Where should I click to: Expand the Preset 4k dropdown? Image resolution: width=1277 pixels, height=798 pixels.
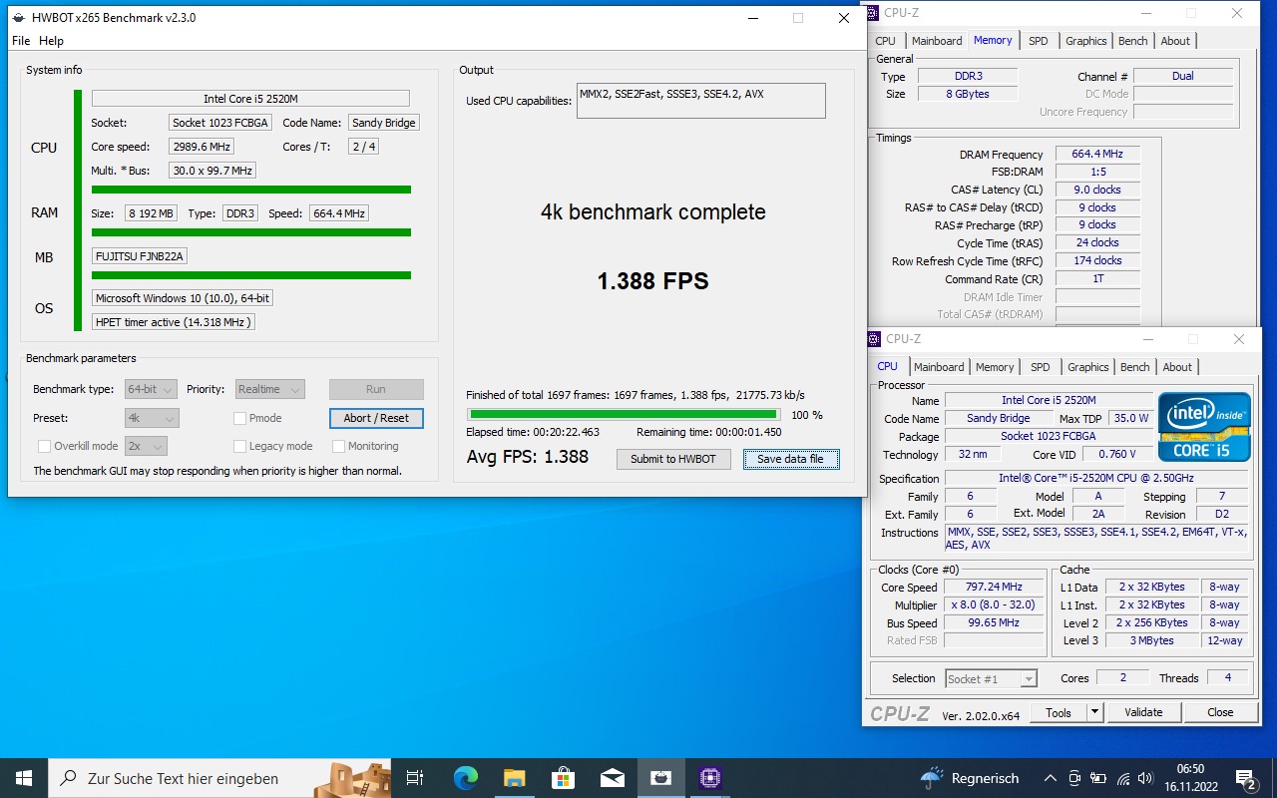tap(152, 418)
